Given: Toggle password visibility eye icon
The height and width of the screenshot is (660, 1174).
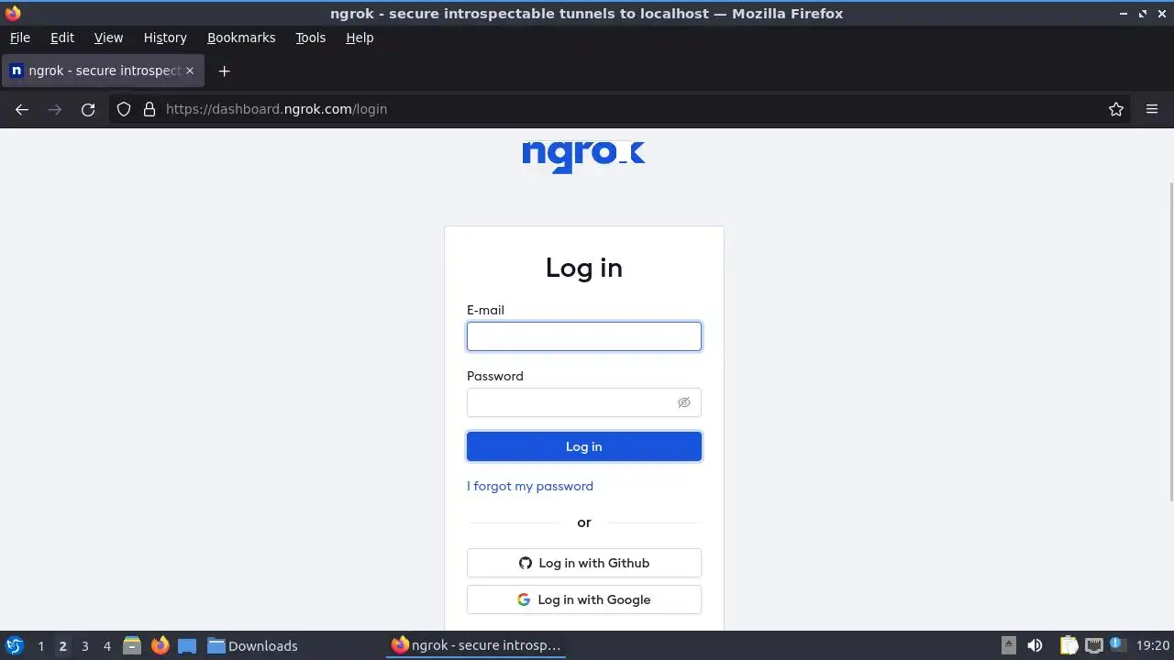Looking at the screenshot, I should coord(683,402).
